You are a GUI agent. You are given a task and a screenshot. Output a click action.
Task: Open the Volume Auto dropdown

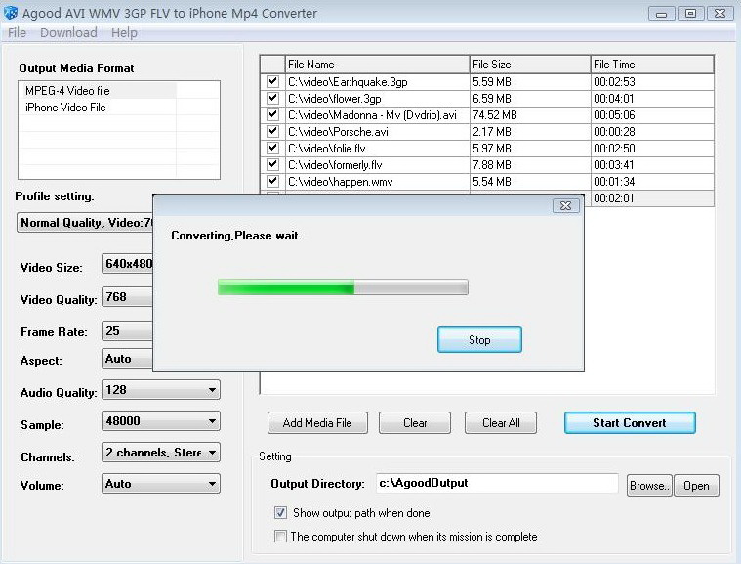coord(161,484)
